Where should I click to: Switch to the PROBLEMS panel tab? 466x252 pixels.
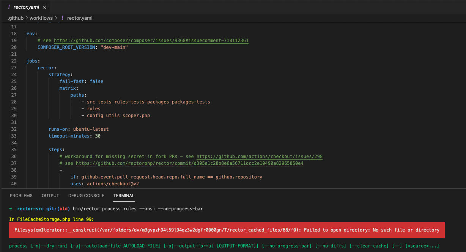(x=21, y=196)
